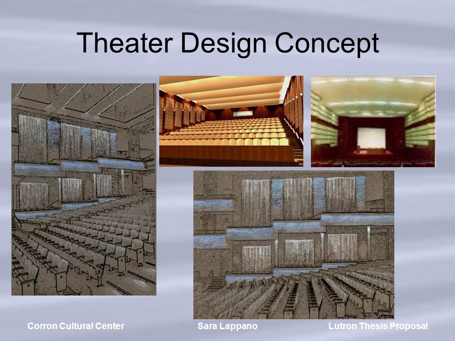This screenshot has height=341, width=455.
Task: Select the wide sketch of wall panels
Action: [294, 244]
